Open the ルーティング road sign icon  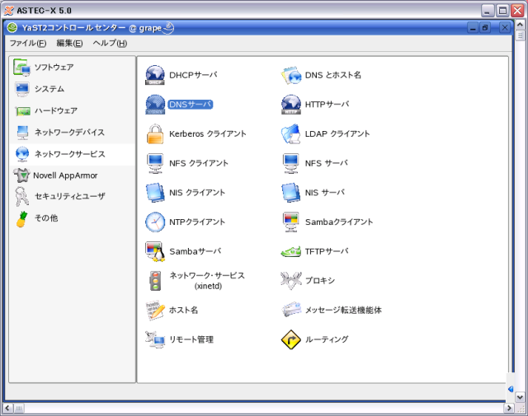291,339
